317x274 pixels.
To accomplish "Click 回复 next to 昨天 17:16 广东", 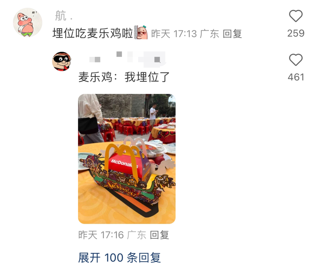I will coord(159,235).
